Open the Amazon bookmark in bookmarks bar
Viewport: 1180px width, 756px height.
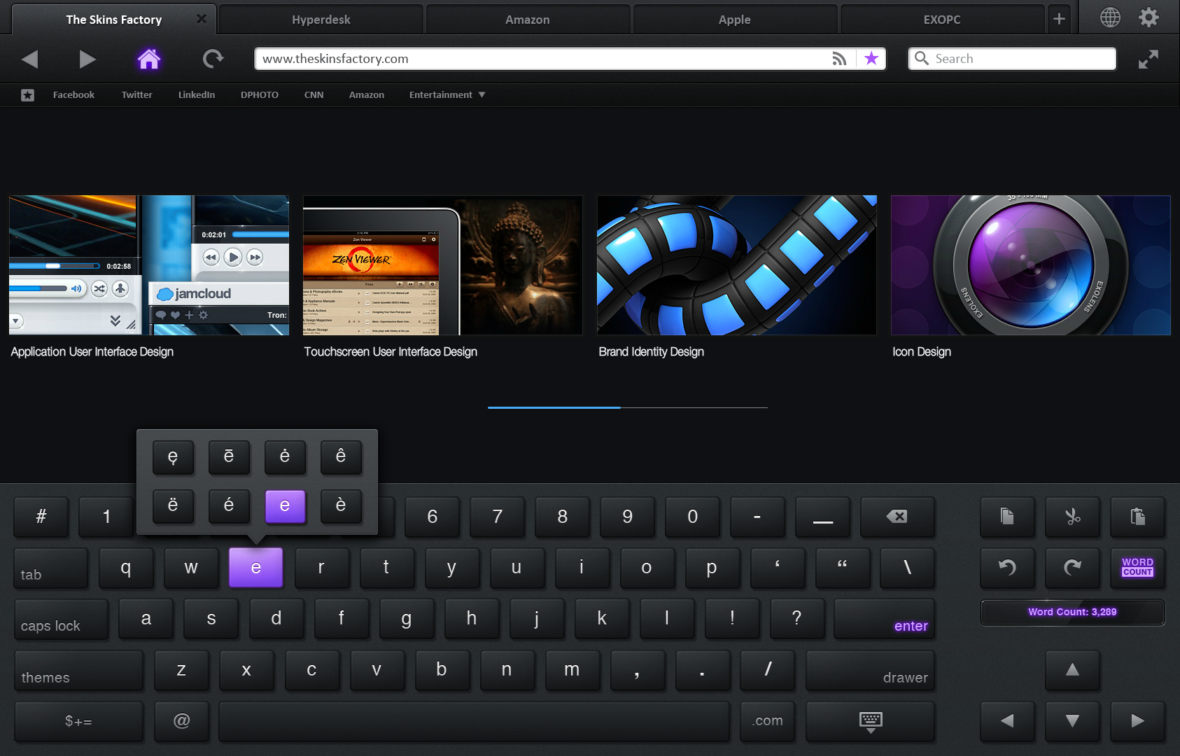coord(367,95)
